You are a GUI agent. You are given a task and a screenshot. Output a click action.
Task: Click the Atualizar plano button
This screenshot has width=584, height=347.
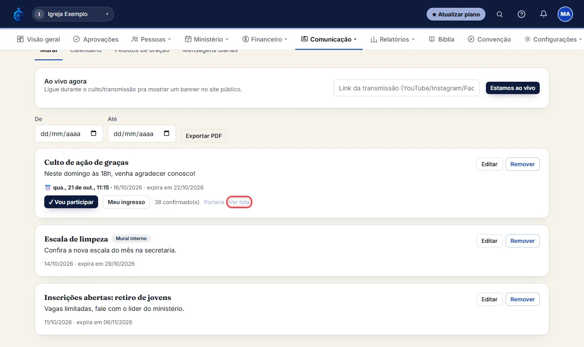point(456,14)
